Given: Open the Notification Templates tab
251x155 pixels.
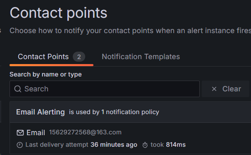Looking at the screenshot, I should [x=141, y=57].
